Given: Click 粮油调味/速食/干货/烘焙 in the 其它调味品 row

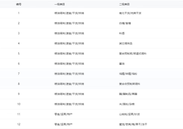Looking at the screenshot, I should (x=69, y=43).
